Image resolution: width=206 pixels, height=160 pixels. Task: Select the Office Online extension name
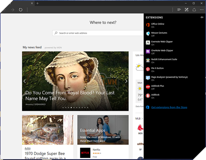tap(158, 24)
